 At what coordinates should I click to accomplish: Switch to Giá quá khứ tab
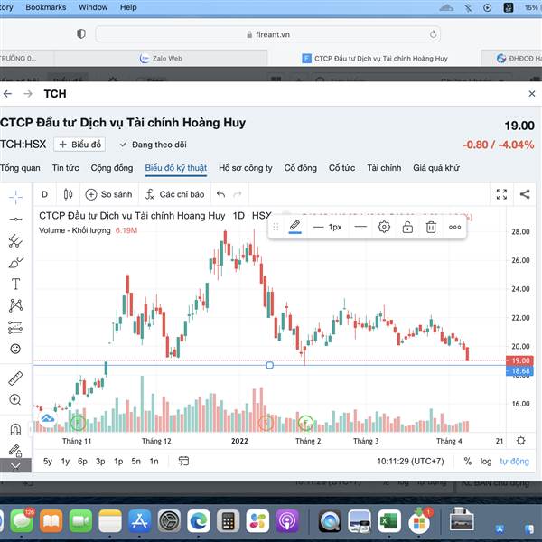(x=436, y=168)
